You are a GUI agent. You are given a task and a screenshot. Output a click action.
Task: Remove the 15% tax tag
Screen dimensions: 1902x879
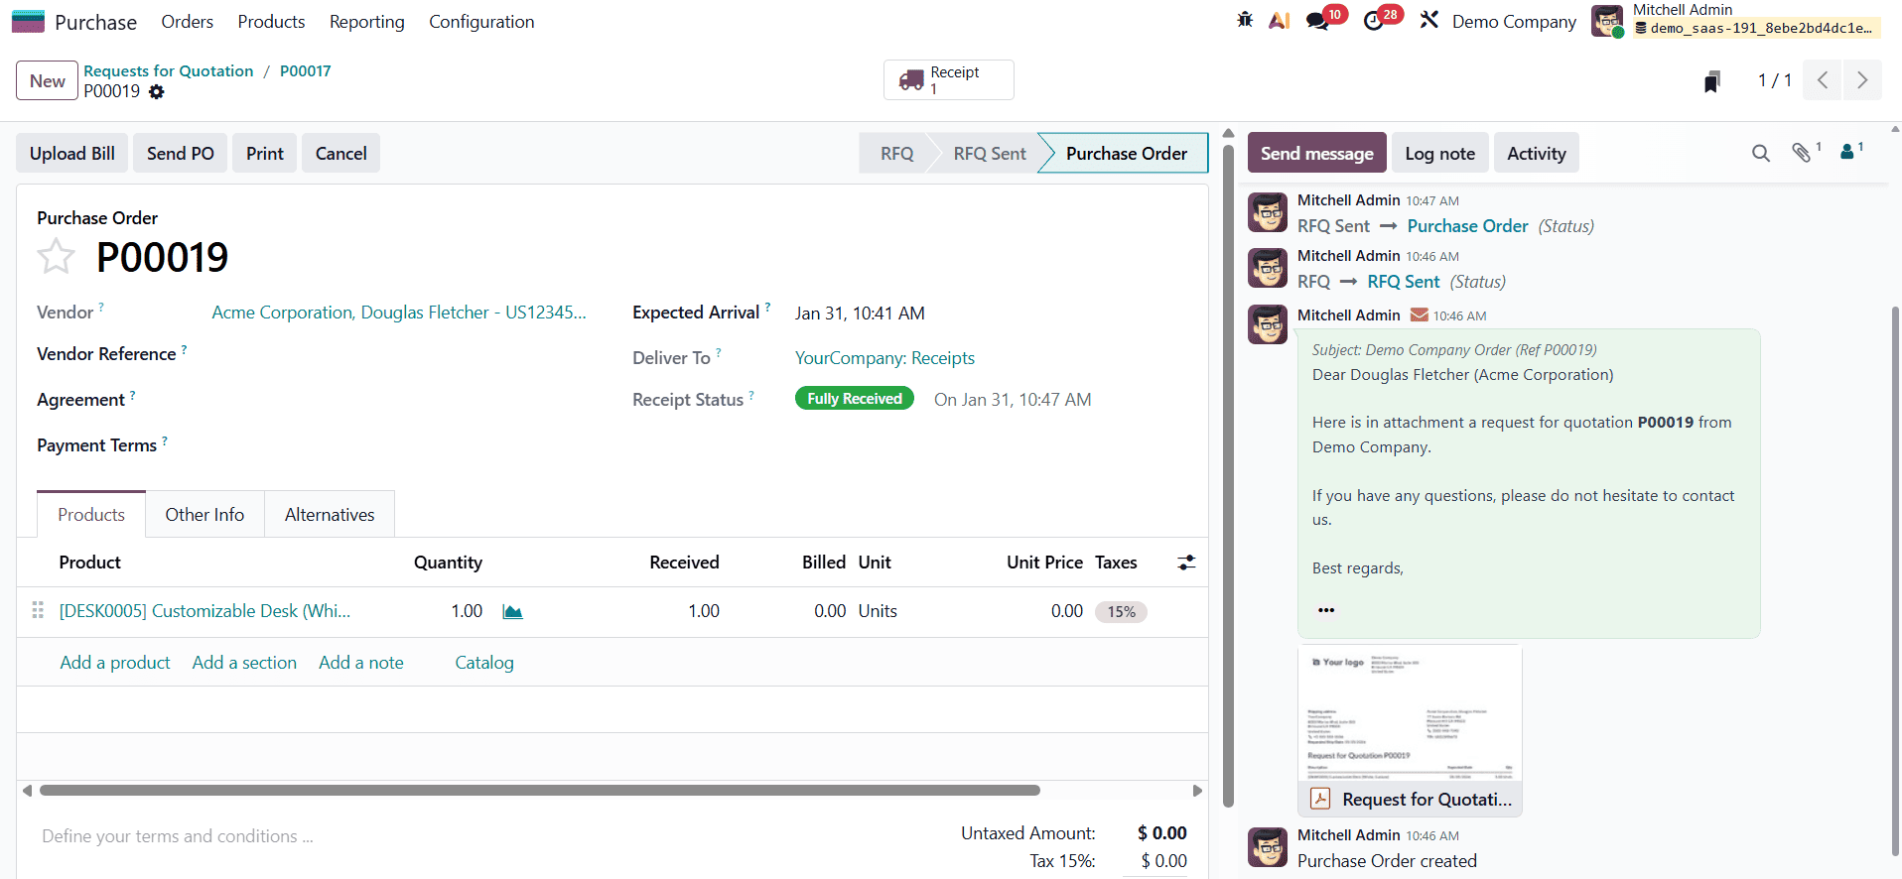(x=1121, y=612)
